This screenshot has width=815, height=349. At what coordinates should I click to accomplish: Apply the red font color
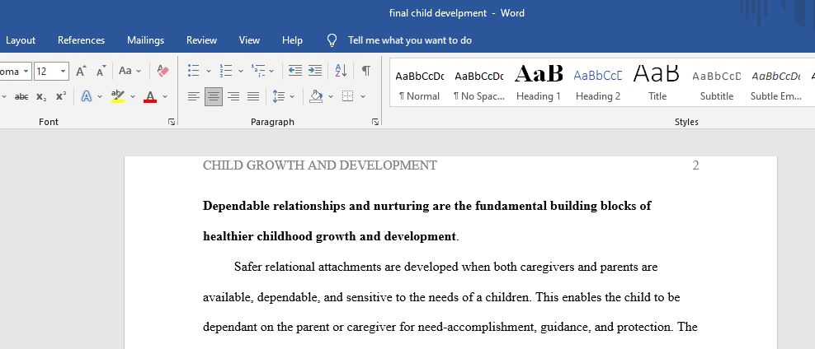150,96
